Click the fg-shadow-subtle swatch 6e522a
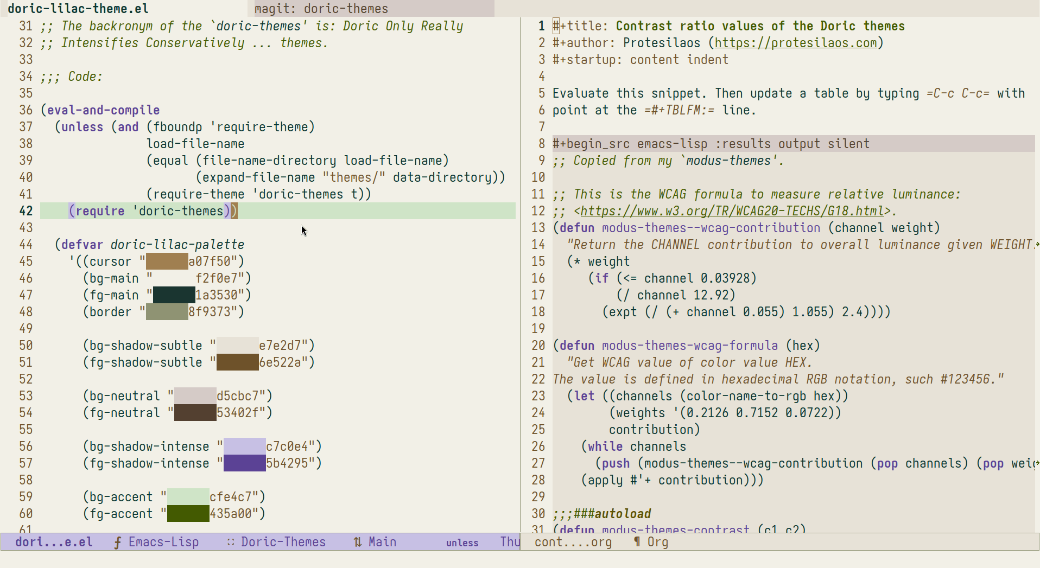This screenshot has height=568, width=1040. pyautogui.click(x=238, y=362)
